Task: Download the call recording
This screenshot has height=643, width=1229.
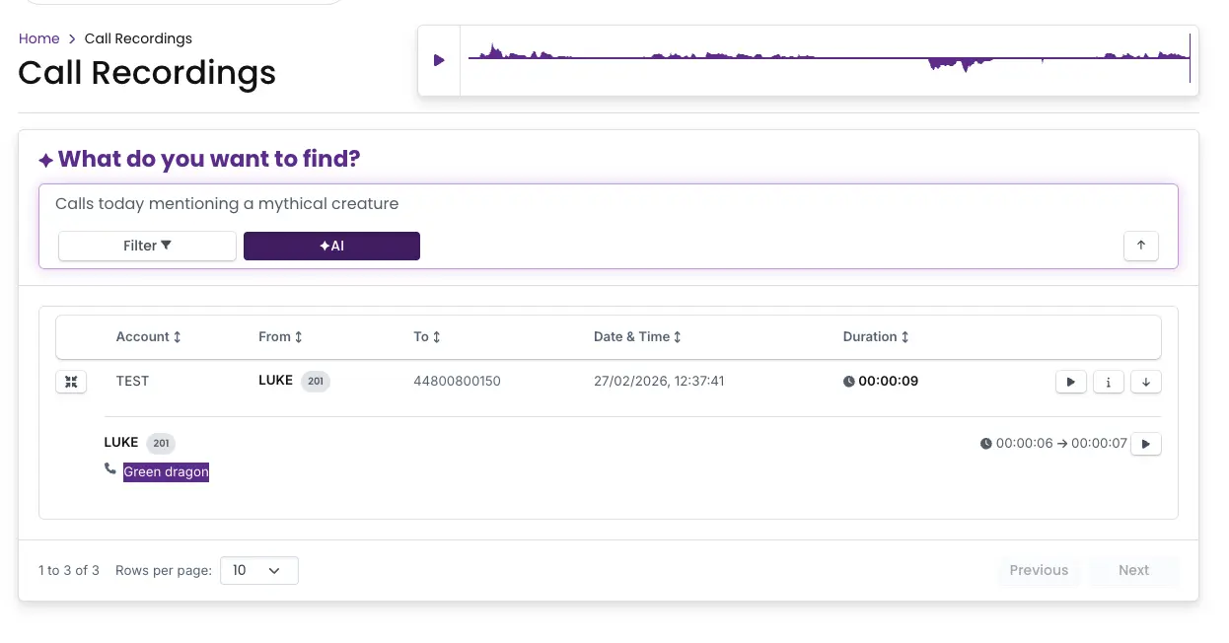Action: [1145, 382]
